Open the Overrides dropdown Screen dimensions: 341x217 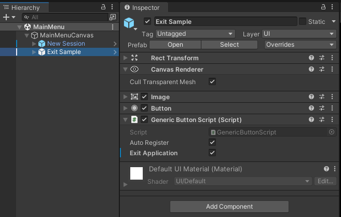click(300, 45)
